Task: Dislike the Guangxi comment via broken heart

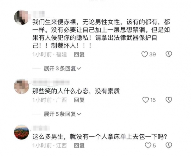Action: point(169,100)
